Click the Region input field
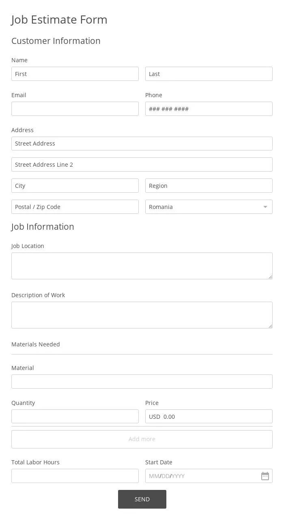The width and height of the screenshot is (284, 520). tap(209, 186)
